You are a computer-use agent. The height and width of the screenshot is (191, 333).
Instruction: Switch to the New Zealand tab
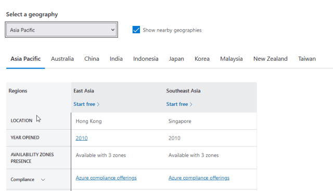coord(271,59)
